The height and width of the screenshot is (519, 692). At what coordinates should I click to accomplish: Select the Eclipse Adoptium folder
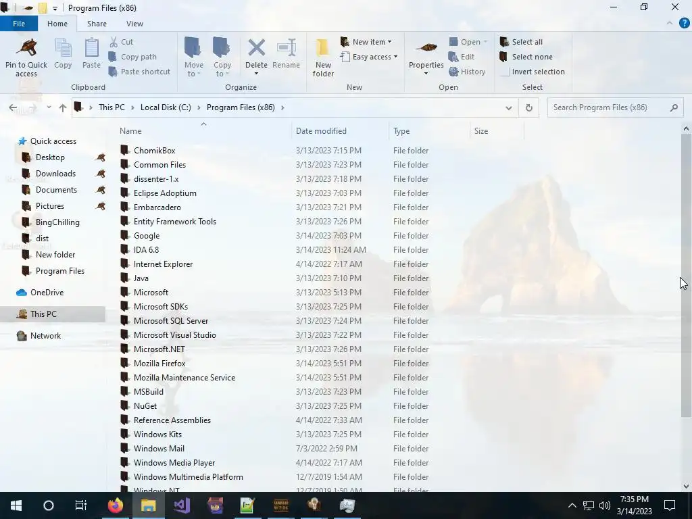point(165,193)
